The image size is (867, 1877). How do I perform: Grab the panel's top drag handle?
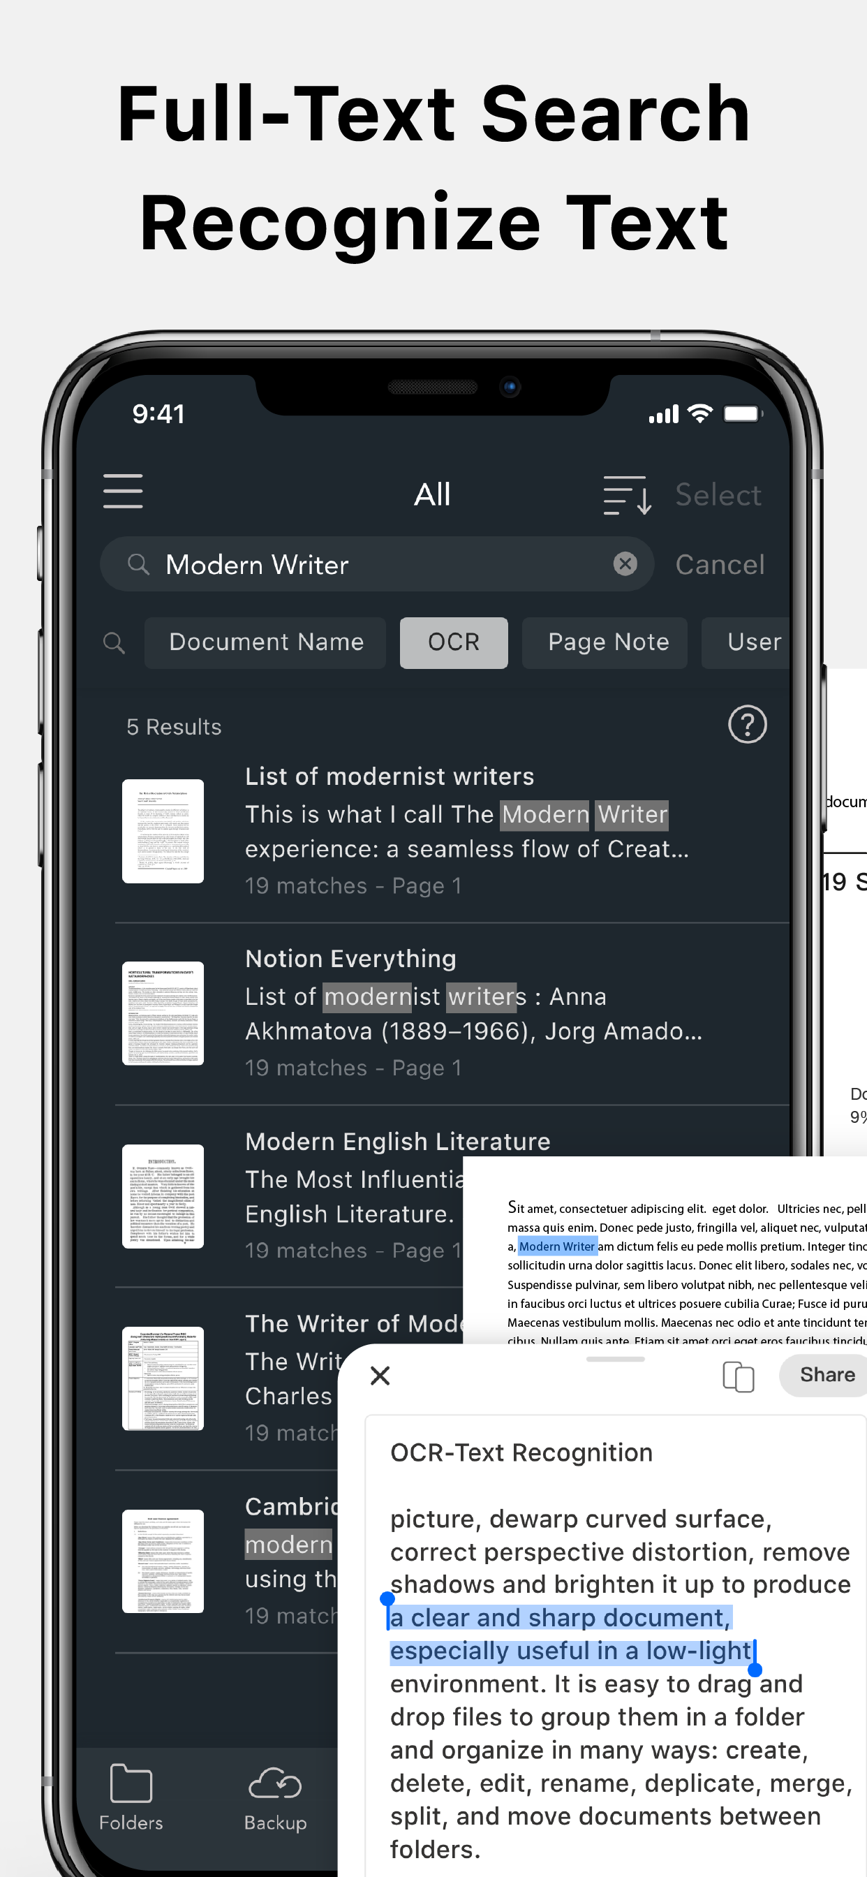tap(616, 1359)
